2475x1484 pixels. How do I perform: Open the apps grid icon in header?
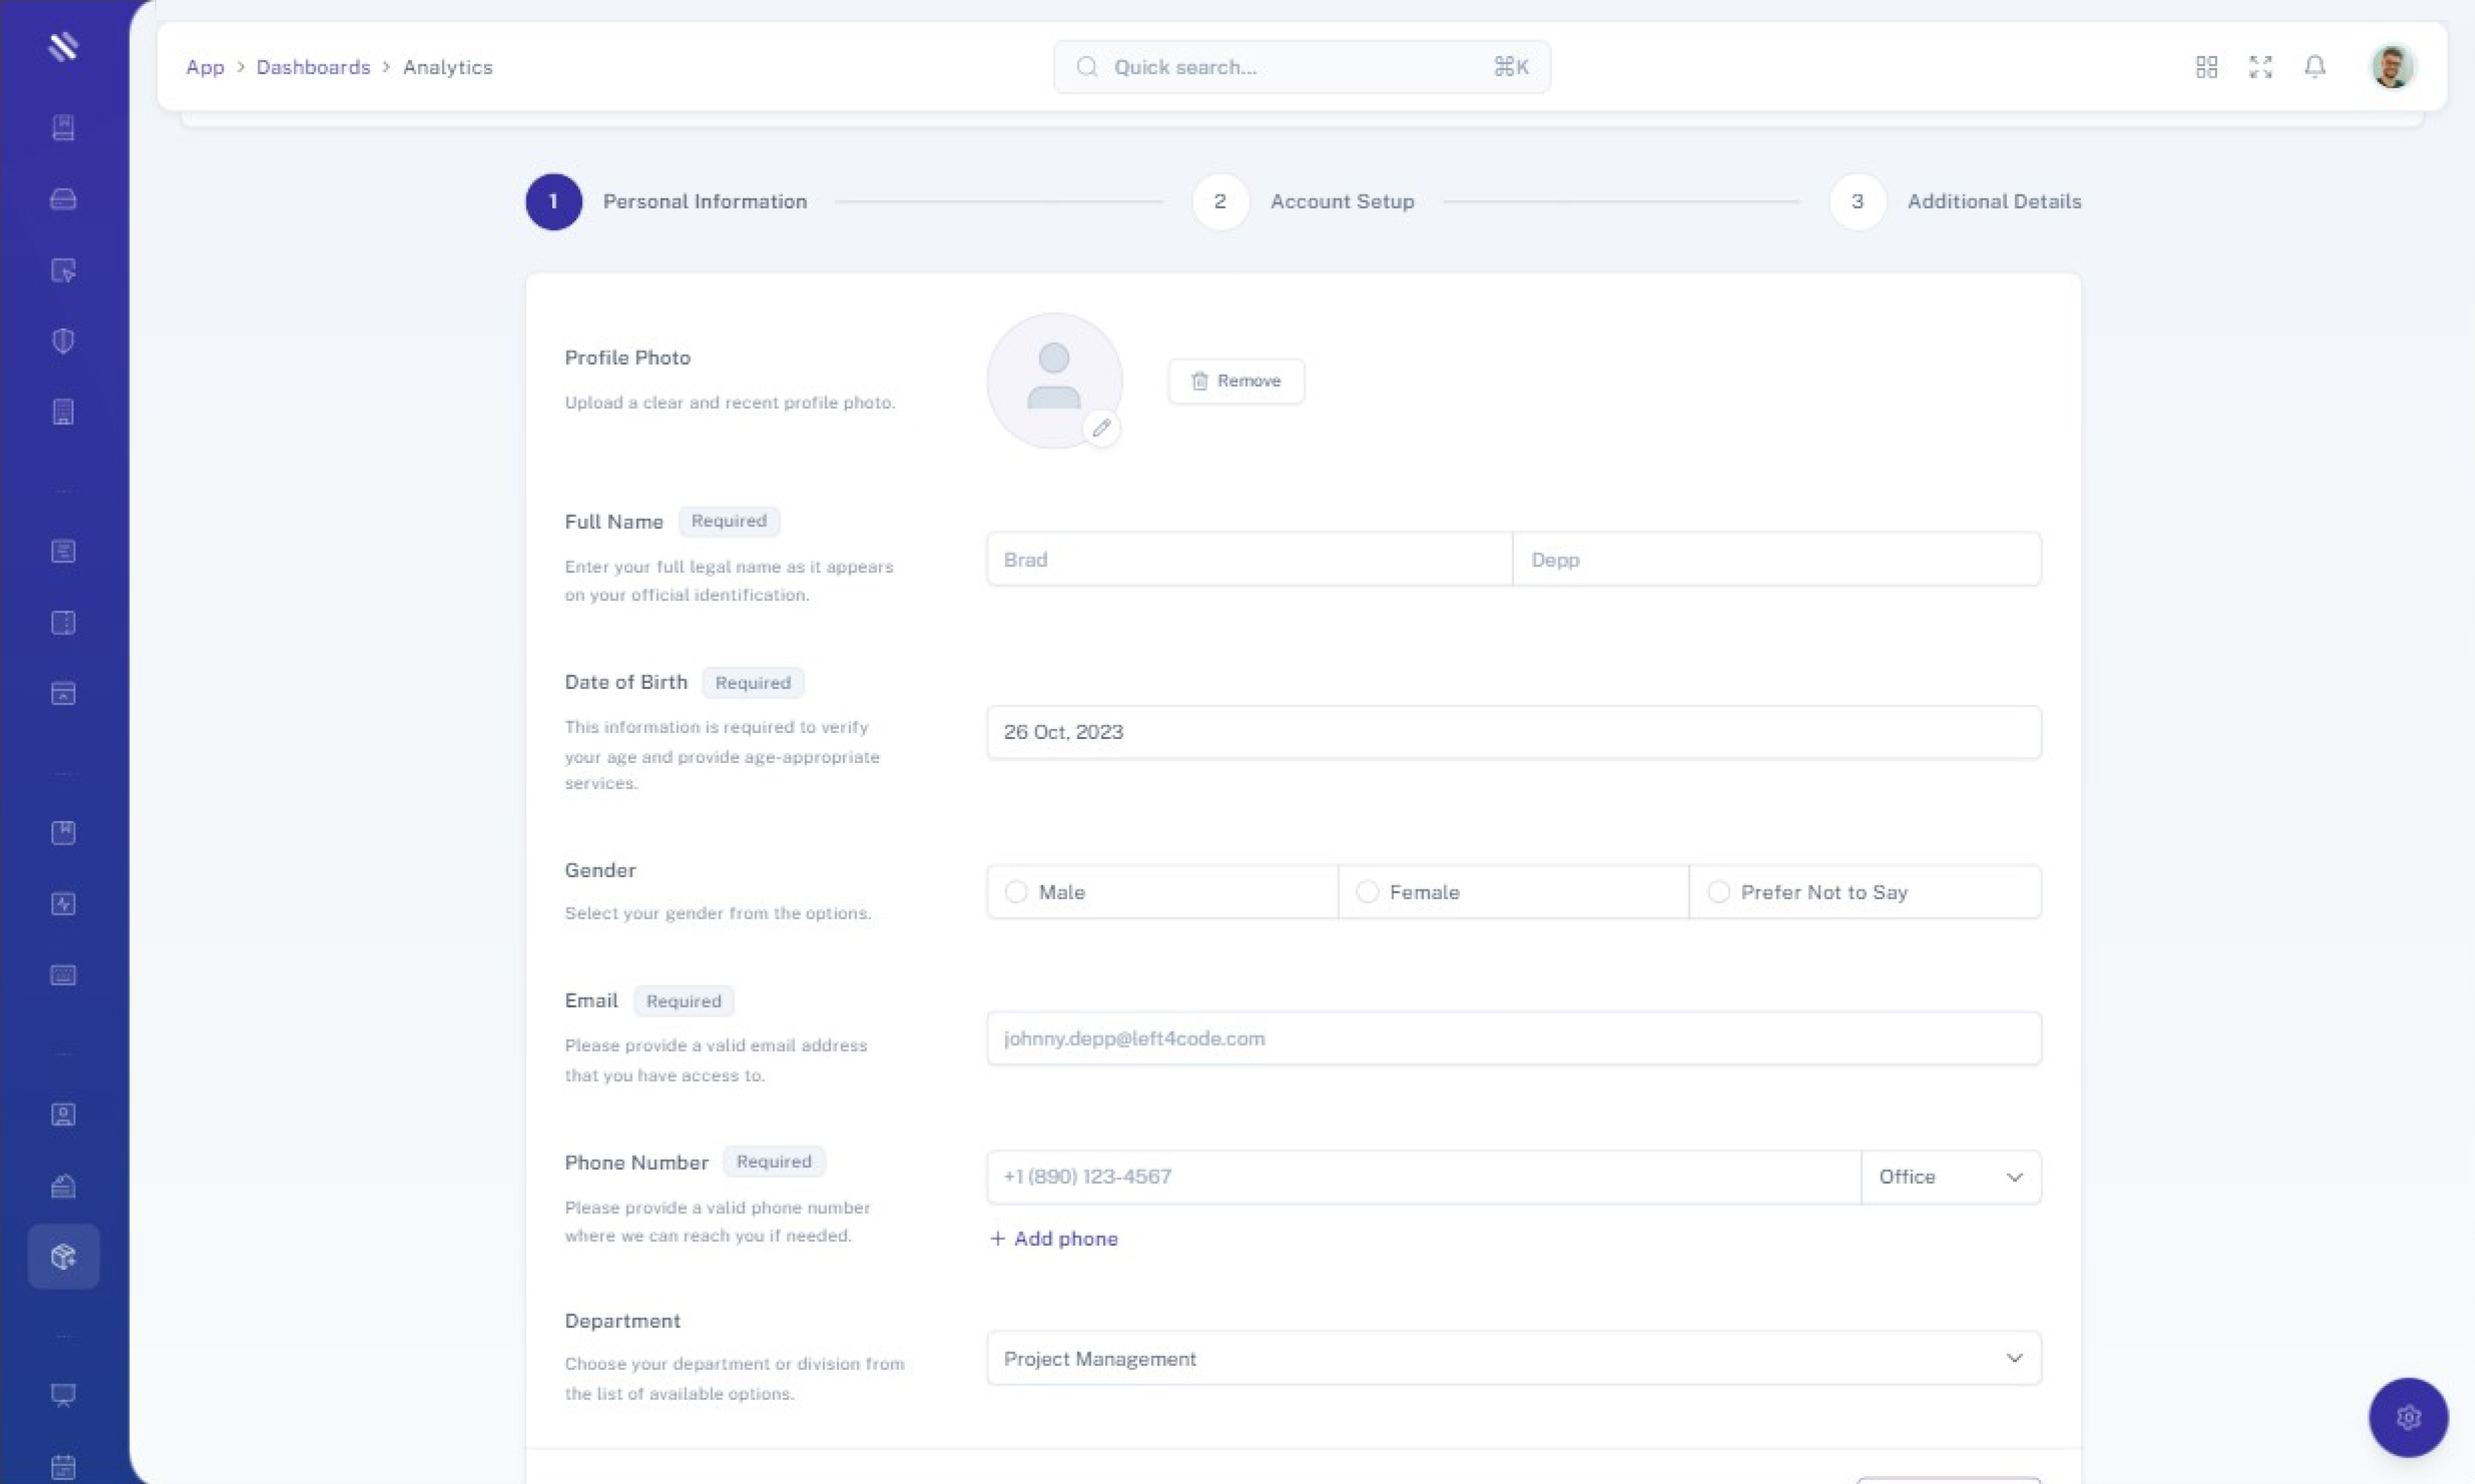point(2206,67)
